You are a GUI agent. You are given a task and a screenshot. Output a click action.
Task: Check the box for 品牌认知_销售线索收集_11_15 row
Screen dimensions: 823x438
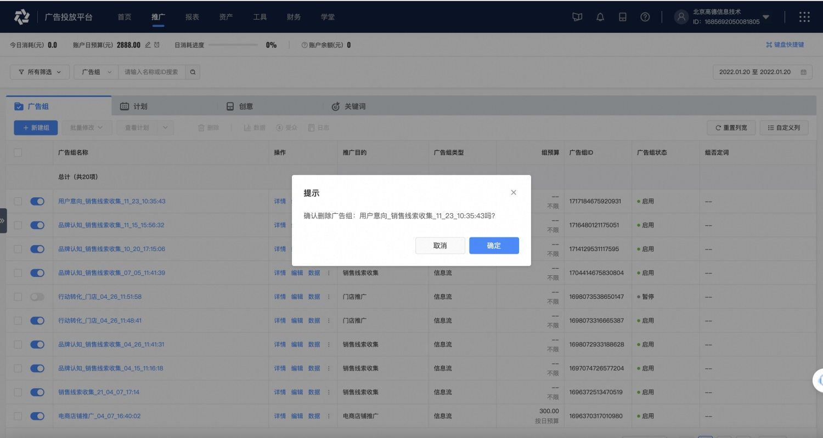tap(18, 225)
